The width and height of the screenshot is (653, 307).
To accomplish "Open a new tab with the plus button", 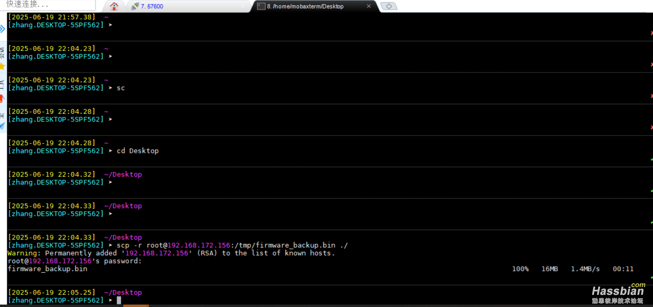I will [x=389, y=6].
